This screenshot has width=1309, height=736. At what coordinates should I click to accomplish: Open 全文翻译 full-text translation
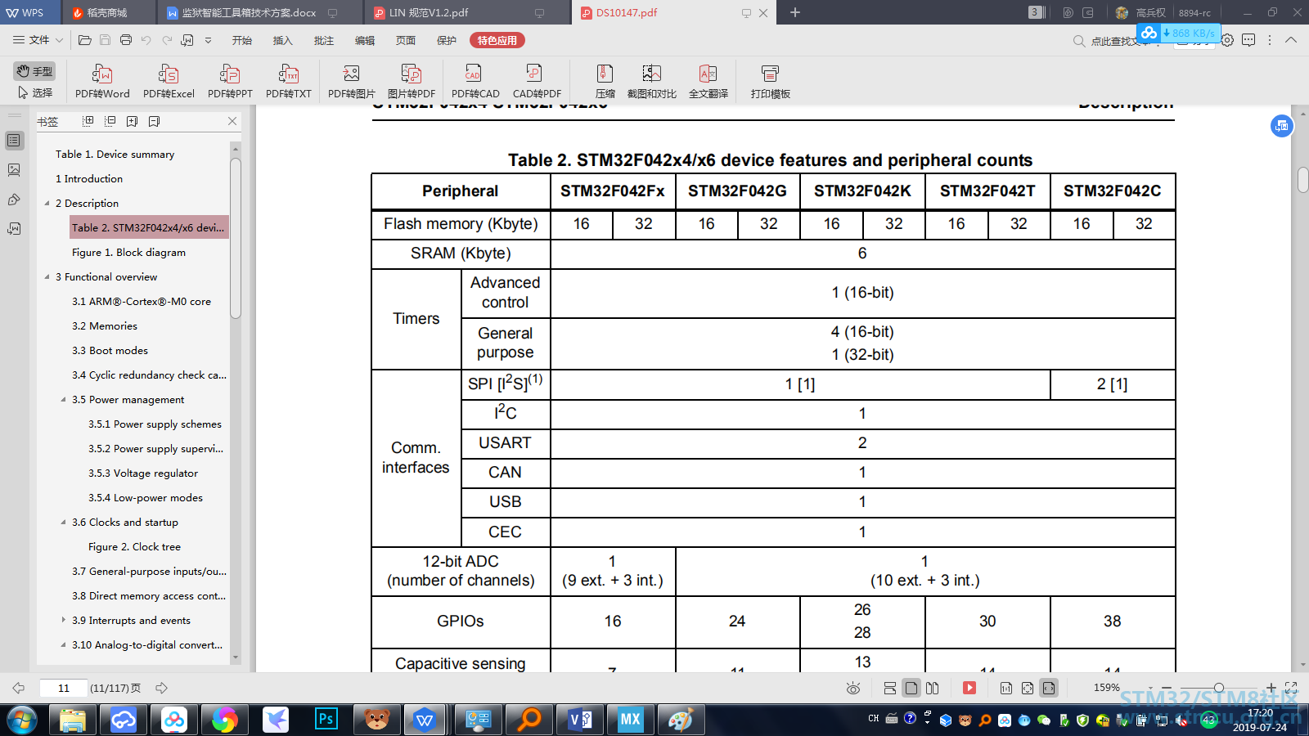pos(708,82)
